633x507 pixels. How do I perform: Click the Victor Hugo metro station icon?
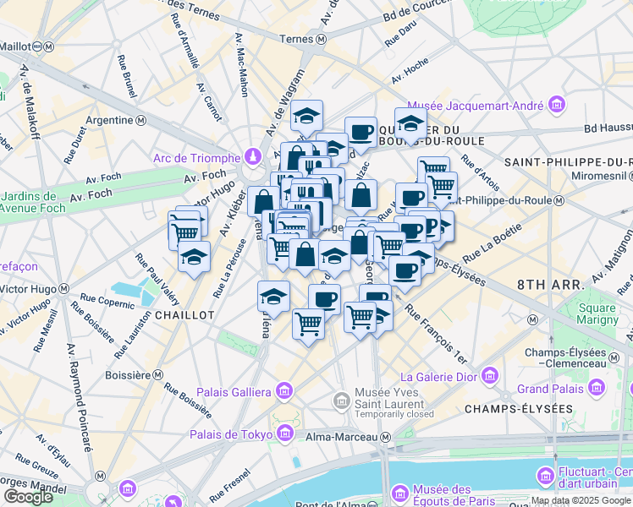(x=63, y=289)
